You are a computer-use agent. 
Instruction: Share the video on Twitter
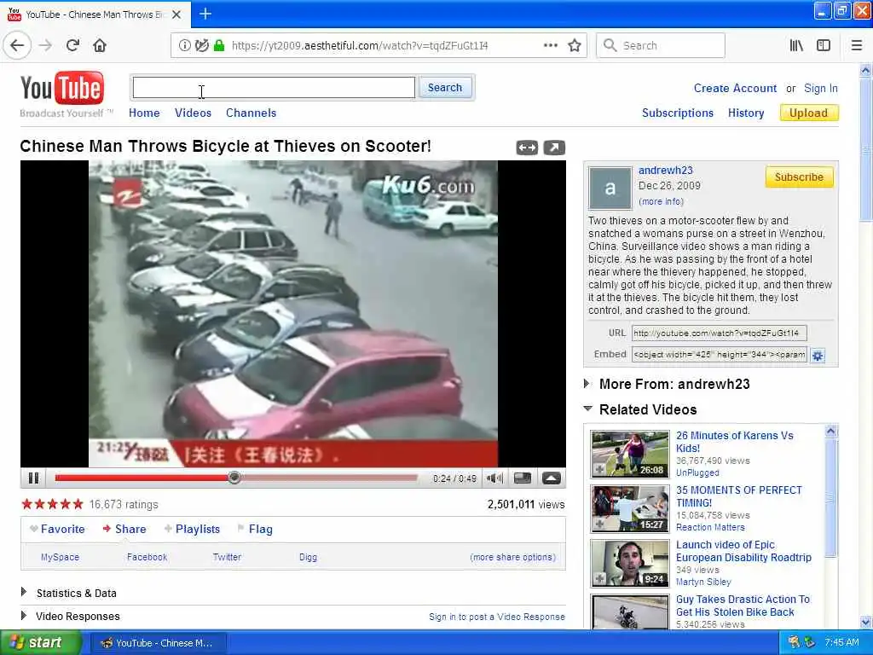click(x=227, y=557)
